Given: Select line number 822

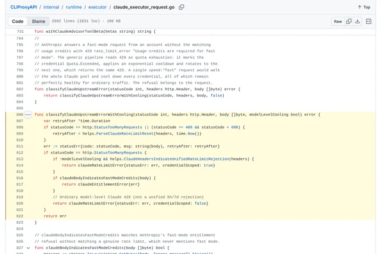Looking at the screenshot, I should pyautogui.click(x=20, y=216).
